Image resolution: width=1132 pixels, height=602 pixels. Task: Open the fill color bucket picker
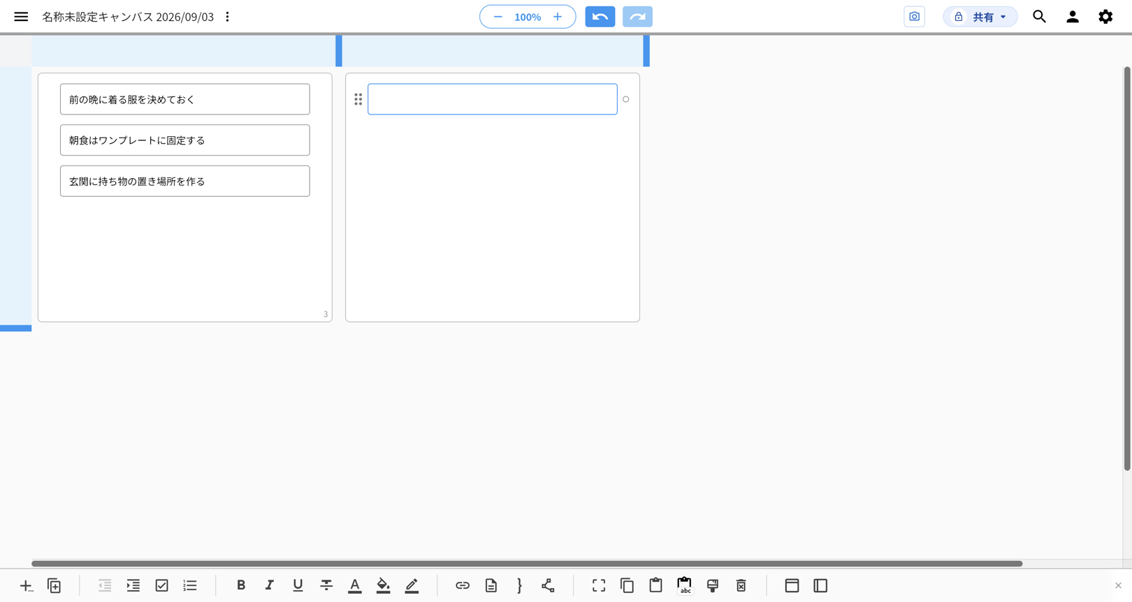pos(384,586)
